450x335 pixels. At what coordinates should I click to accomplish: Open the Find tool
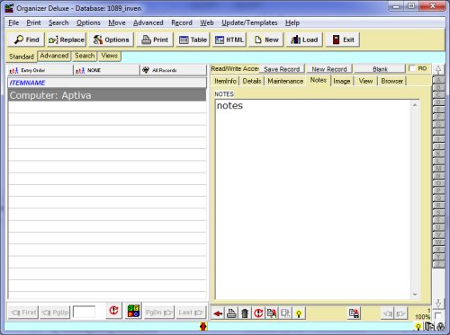[x=26, y=40]
